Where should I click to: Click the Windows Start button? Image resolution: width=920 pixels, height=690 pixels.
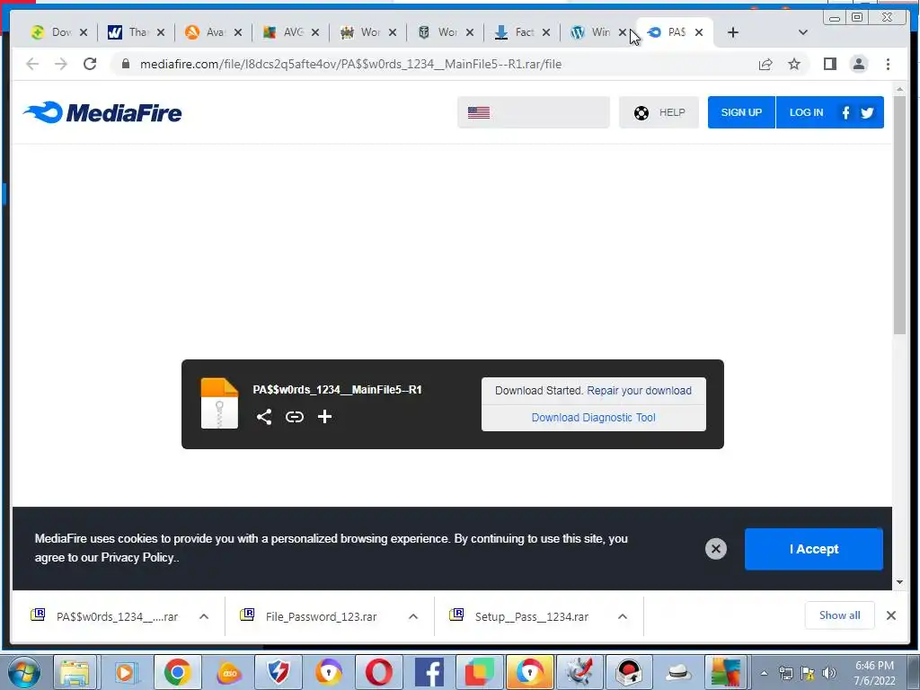[22, 672]
